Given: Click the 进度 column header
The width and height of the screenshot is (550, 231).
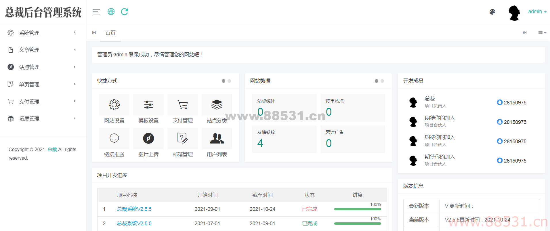Looking at the screenshot, I should [358, 195].
